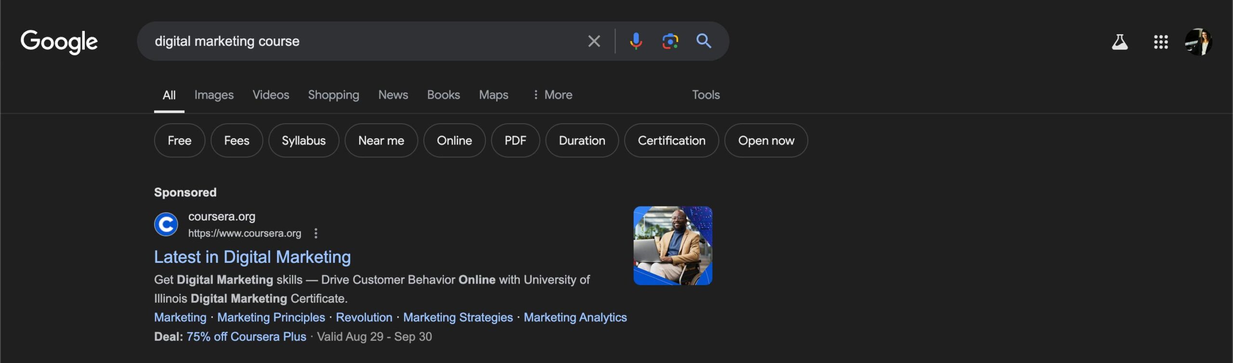Select the All tab

coord(169,95)
